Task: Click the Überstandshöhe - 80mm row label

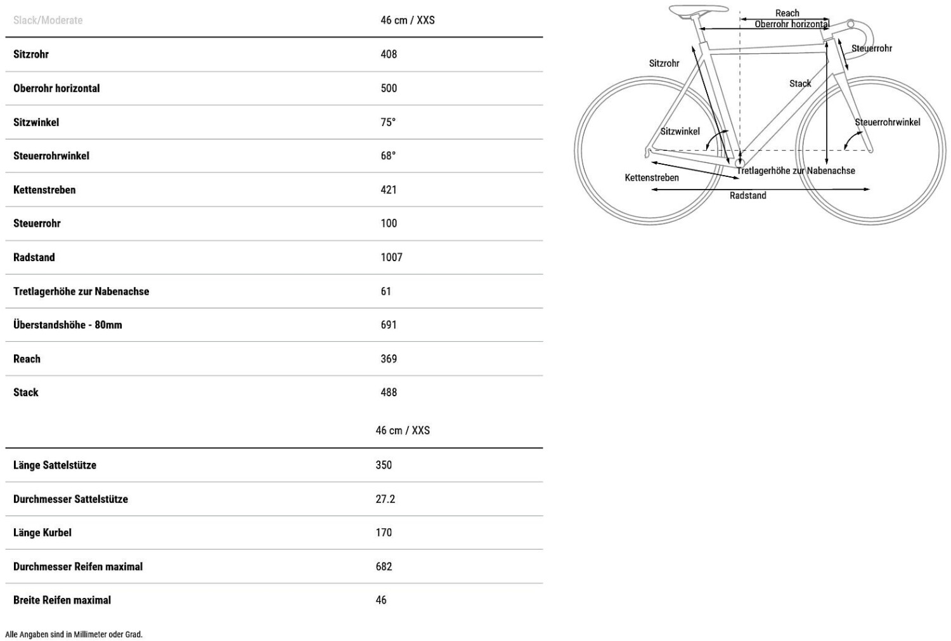Action: pyautogui.click(x=68, y=325)
